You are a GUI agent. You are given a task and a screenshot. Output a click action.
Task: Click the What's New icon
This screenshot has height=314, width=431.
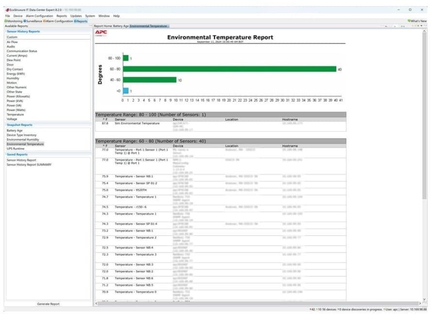point(409,21)
